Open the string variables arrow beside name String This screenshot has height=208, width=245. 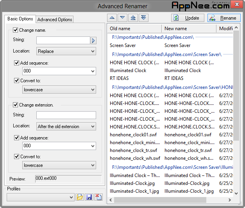[93, 41]
